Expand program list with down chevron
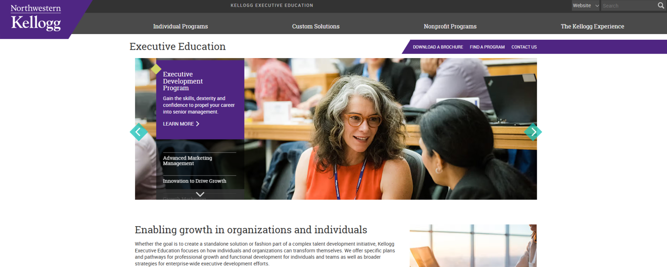The height and width of the screenshot is (267, 667). point(200,194)
